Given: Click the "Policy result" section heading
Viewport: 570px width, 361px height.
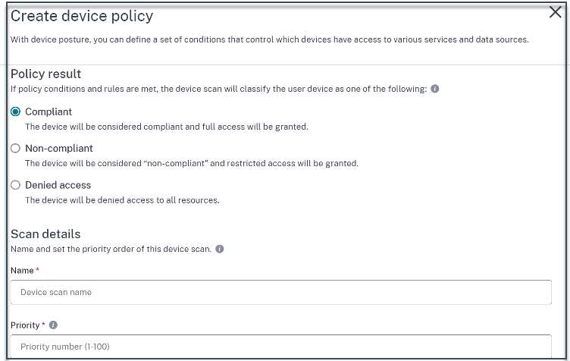Looking at the screenshot, I should point(46,74).
